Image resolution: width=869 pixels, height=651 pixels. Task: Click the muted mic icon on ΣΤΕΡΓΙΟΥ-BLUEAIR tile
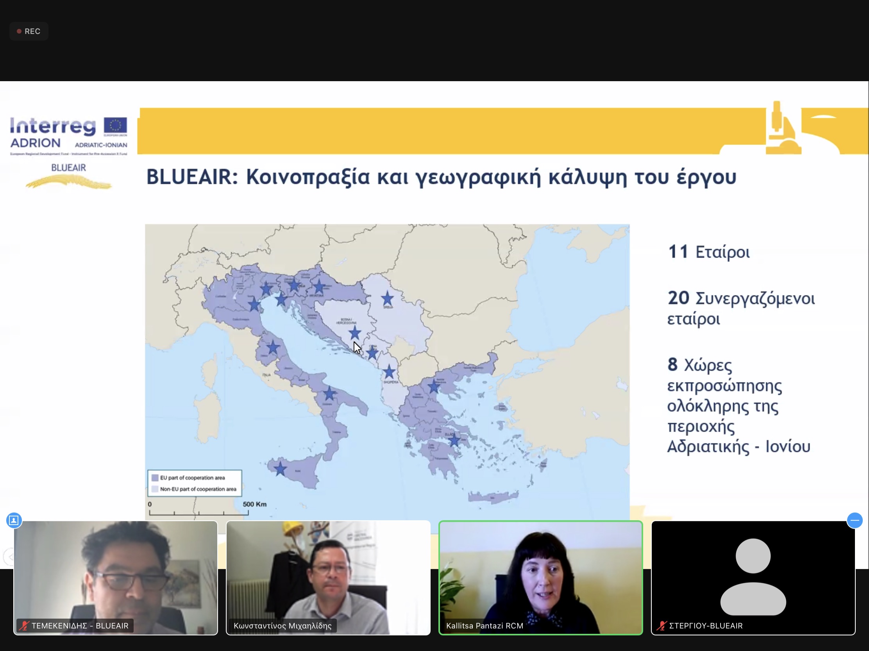coord(662,626)
